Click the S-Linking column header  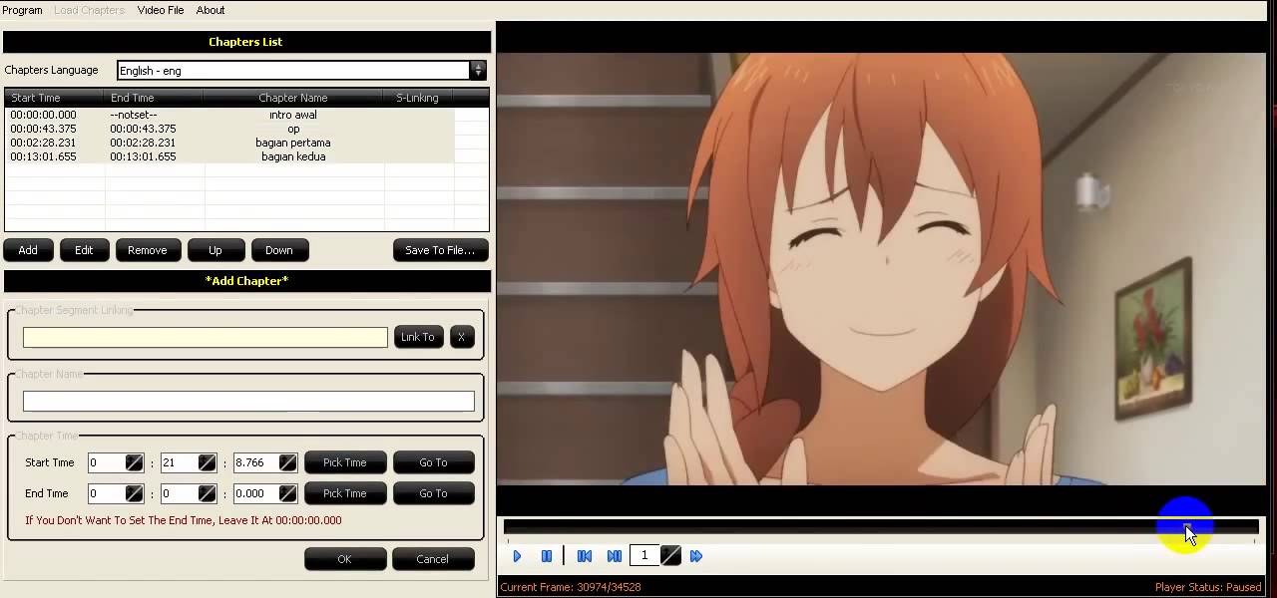418,98
